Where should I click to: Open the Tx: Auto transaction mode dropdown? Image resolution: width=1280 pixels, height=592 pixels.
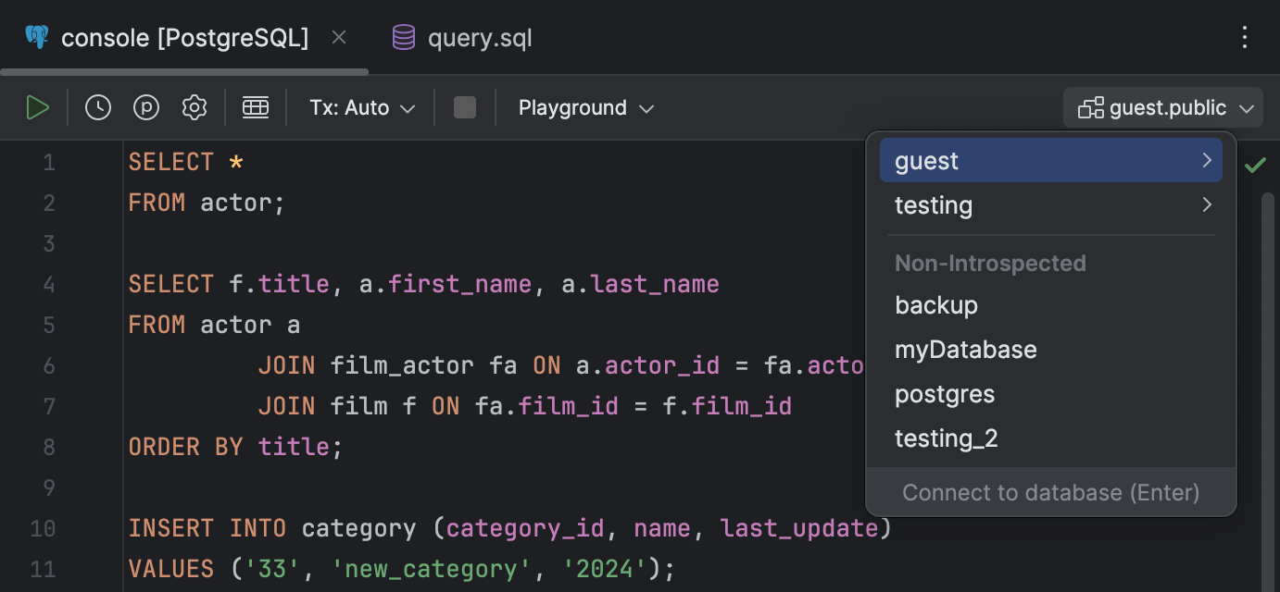pyautogui.click(x=361, y=107)
